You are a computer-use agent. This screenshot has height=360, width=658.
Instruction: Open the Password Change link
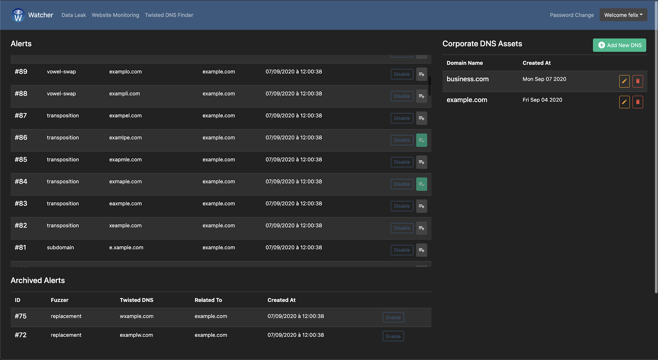coord(572,15)
